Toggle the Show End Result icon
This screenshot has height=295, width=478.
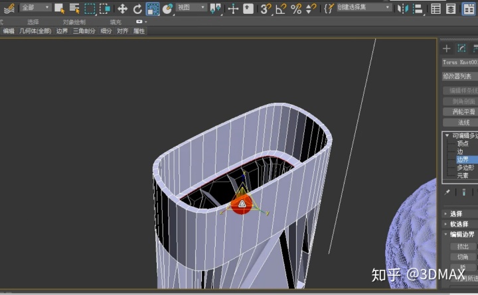pos(463,192)
